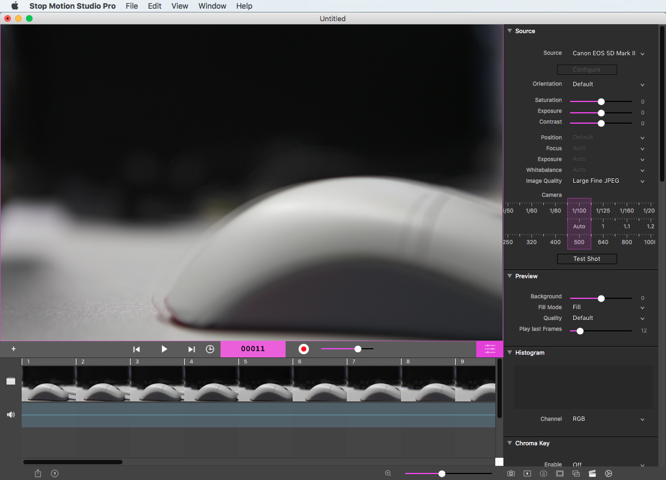
Task: Select shutter speed 1/125
Action: pos(603,210)
